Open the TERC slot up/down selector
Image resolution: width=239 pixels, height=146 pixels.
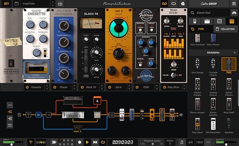[x=157, y=87]
